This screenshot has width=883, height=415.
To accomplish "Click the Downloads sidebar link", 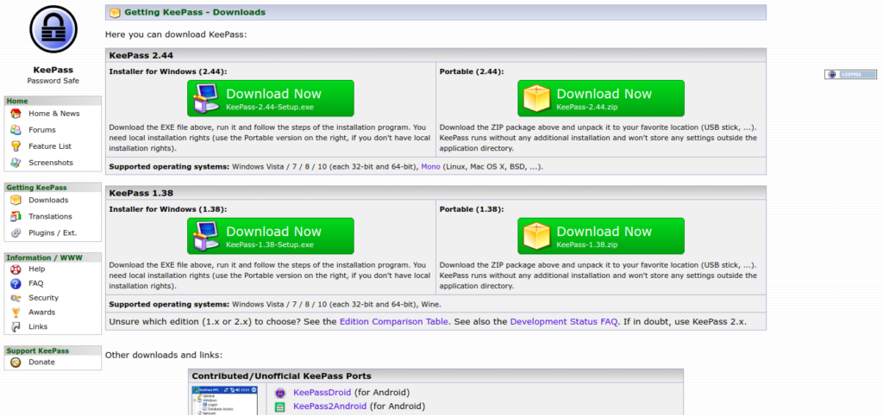I will (x=48, y=201).
